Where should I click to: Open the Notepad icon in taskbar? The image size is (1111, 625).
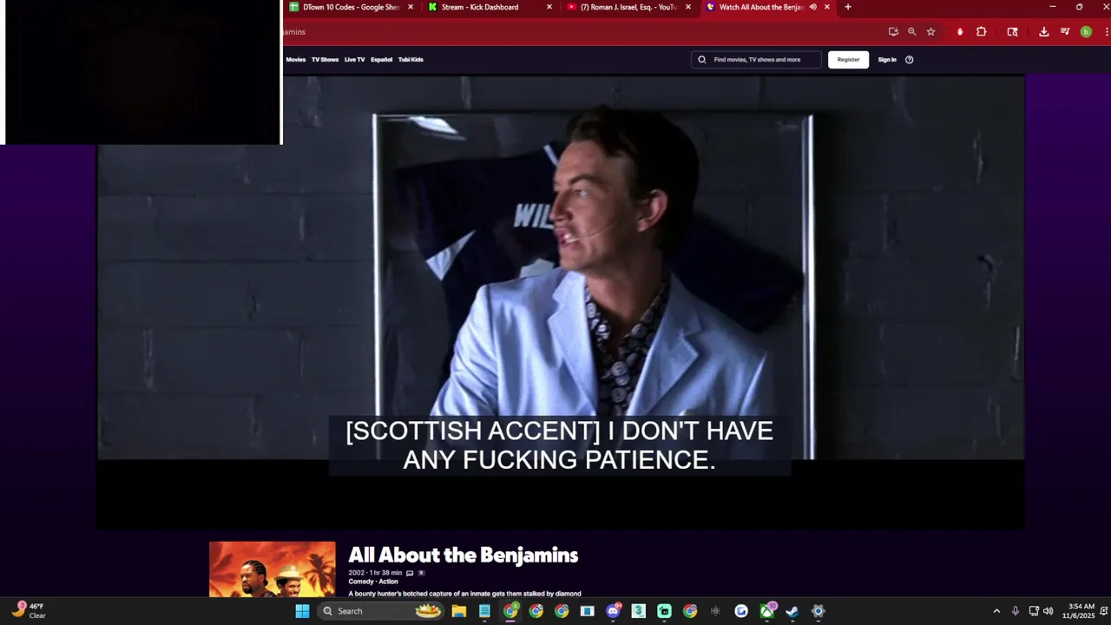484,611
